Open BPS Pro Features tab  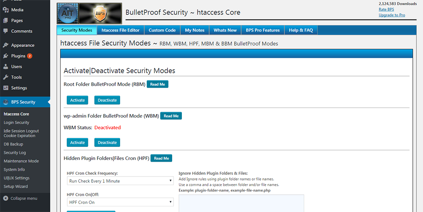(263, 30)
